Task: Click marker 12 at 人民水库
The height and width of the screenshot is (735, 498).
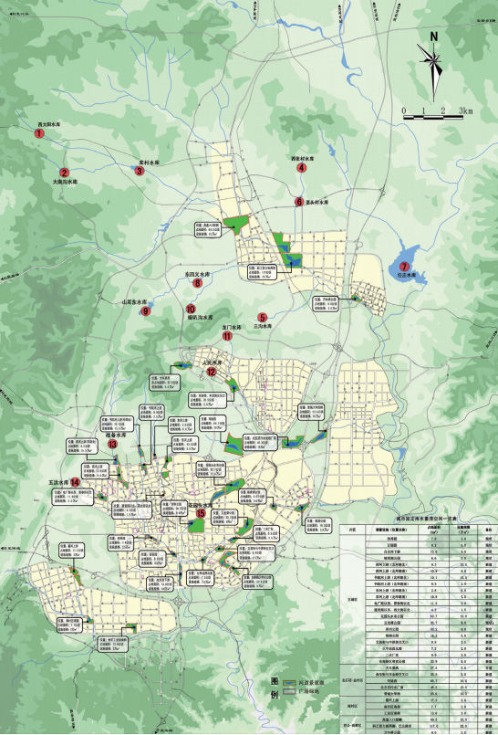Action: (212, 373)
